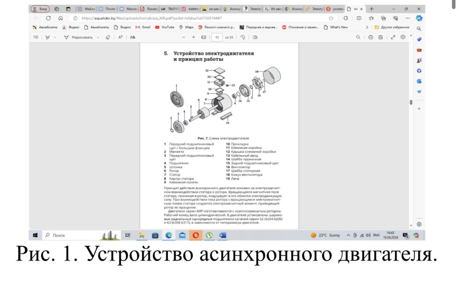The image size is (459, 284).
Task: Switch to the elektro tab
Action: pos(190,9)
